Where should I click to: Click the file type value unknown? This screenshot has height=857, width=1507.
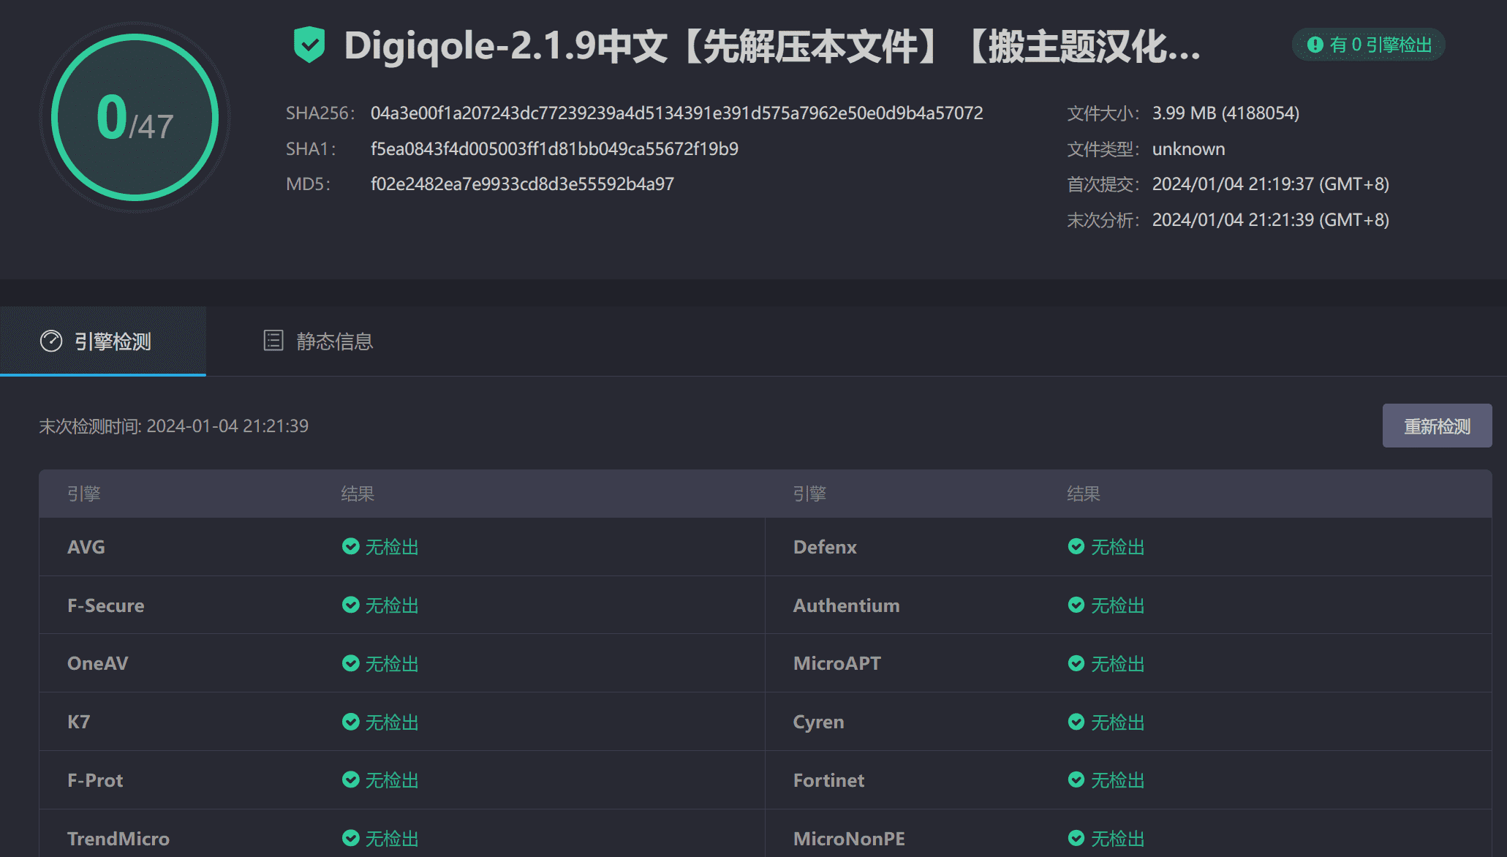[1189, 149]
